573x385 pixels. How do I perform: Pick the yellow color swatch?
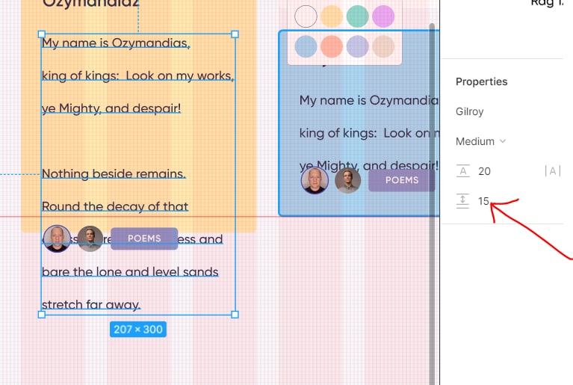pyautogui.click(x=332, y=16)
